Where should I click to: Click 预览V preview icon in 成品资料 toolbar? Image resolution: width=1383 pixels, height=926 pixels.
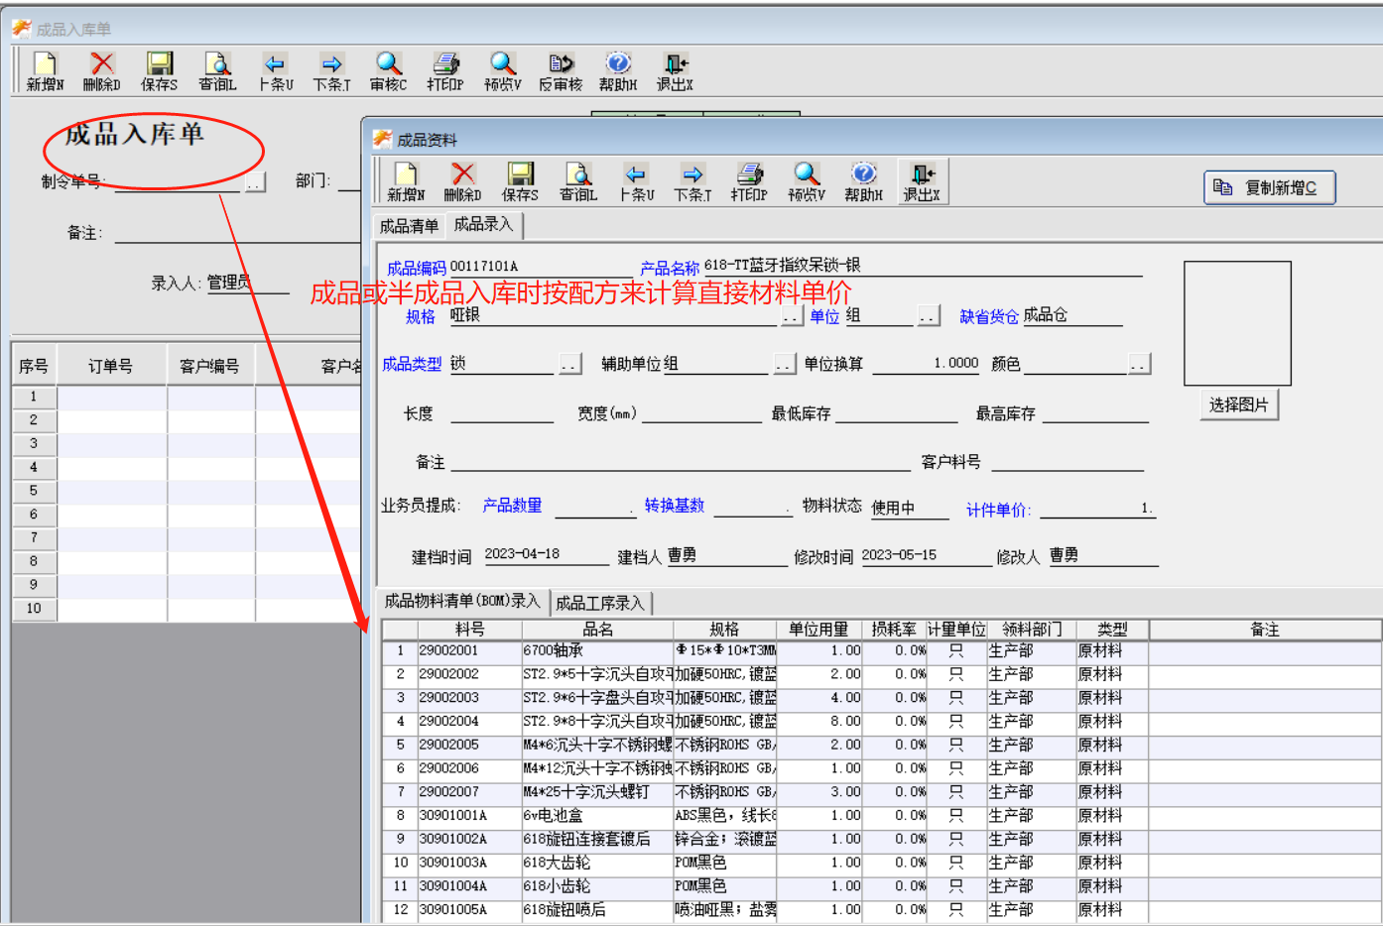[x=807, y=182]
